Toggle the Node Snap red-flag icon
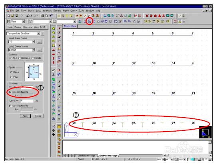Screen dimensions: 215x164 77,16
